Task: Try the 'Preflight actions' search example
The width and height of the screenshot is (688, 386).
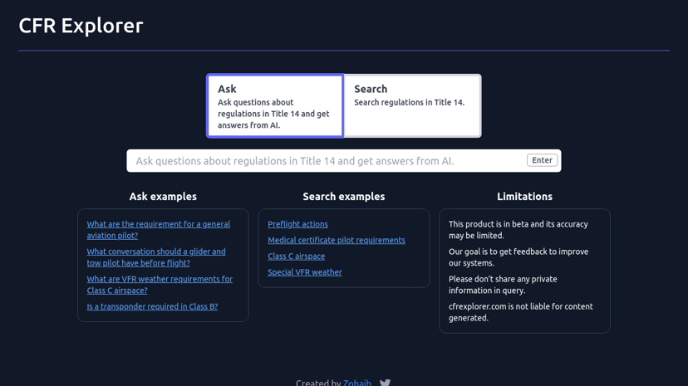Action: click(x=298, y=224)
